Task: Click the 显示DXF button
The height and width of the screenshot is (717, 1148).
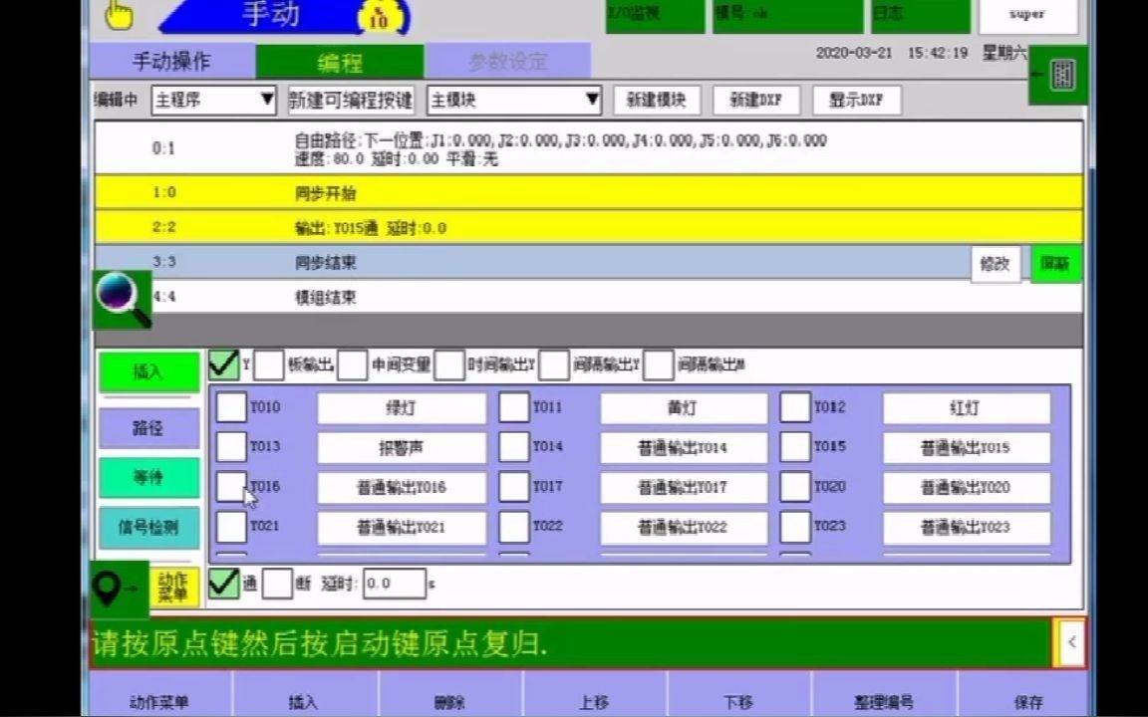Action: point(857,101)
